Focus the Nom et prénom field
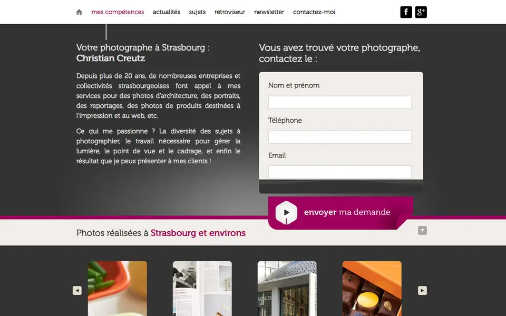This screenshot has width=506, height=316. [340, 102]
